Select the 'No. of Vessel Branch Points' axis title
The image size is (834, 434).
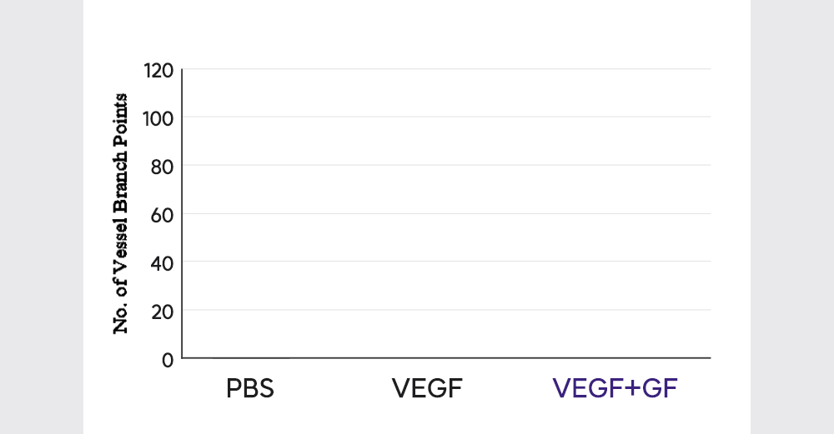121,213
